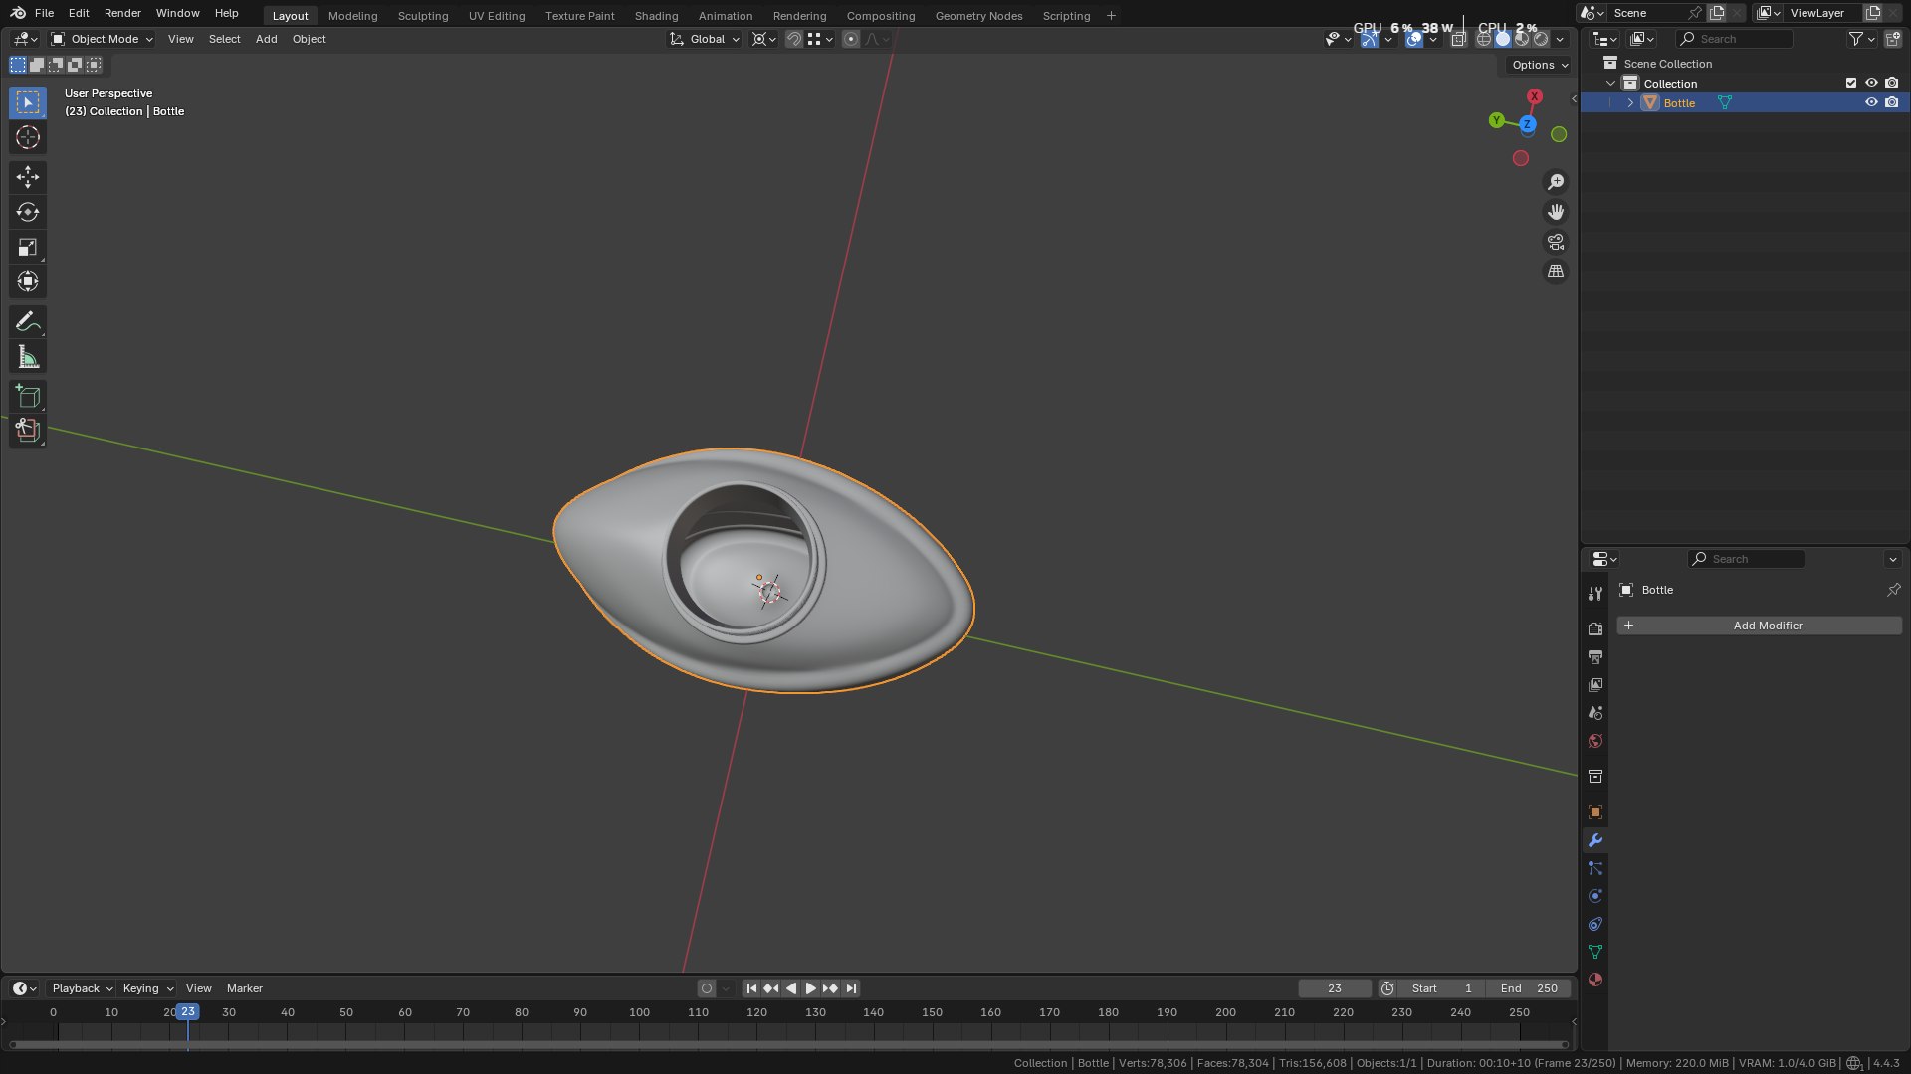The height and width of the screenshot is (1074, 1911).
Task: Open the Material properties tab
Action: pyautogui.click(x=1595, y=980)
